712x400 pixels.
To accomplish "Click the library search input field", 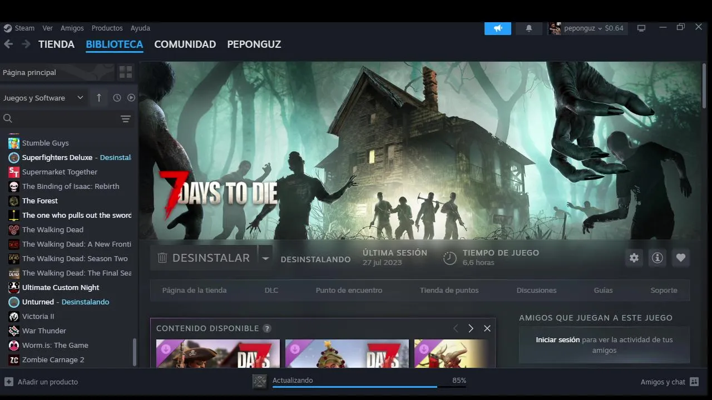I will (x=66, y=118).
